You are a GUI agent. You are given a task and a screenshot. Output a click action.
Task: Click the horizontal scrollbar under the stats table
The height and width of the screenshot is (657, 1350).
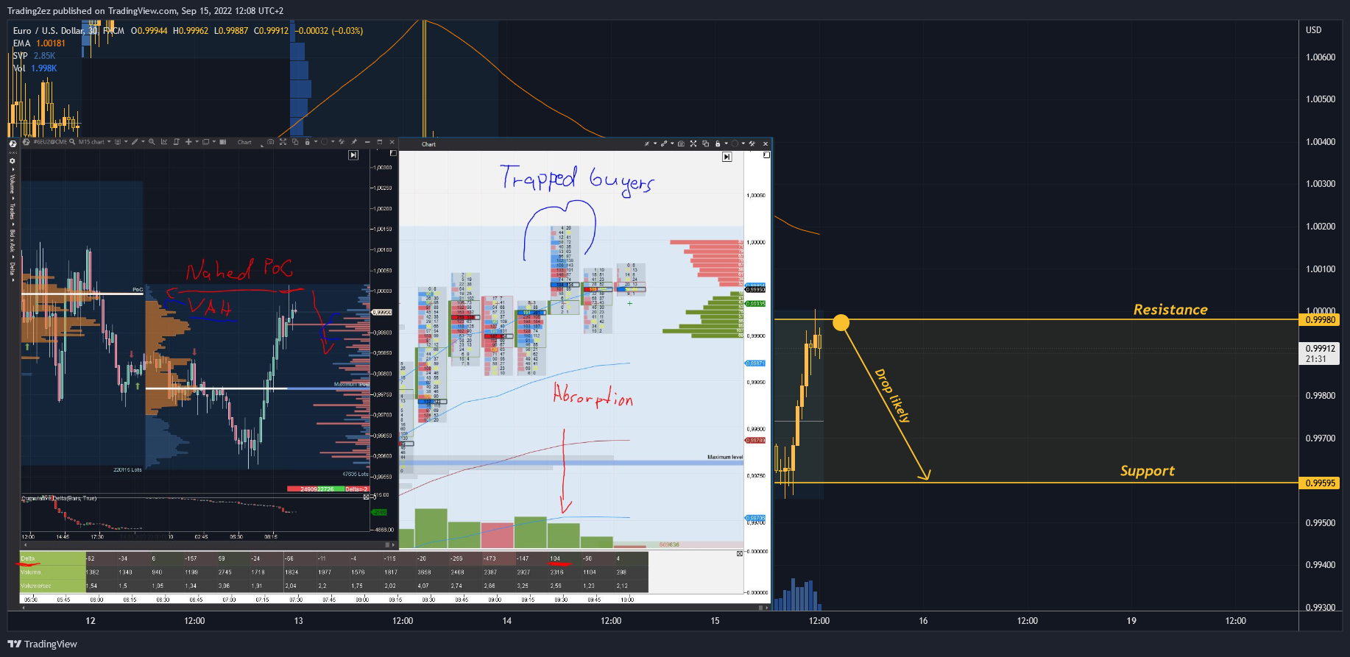[394, 608]
